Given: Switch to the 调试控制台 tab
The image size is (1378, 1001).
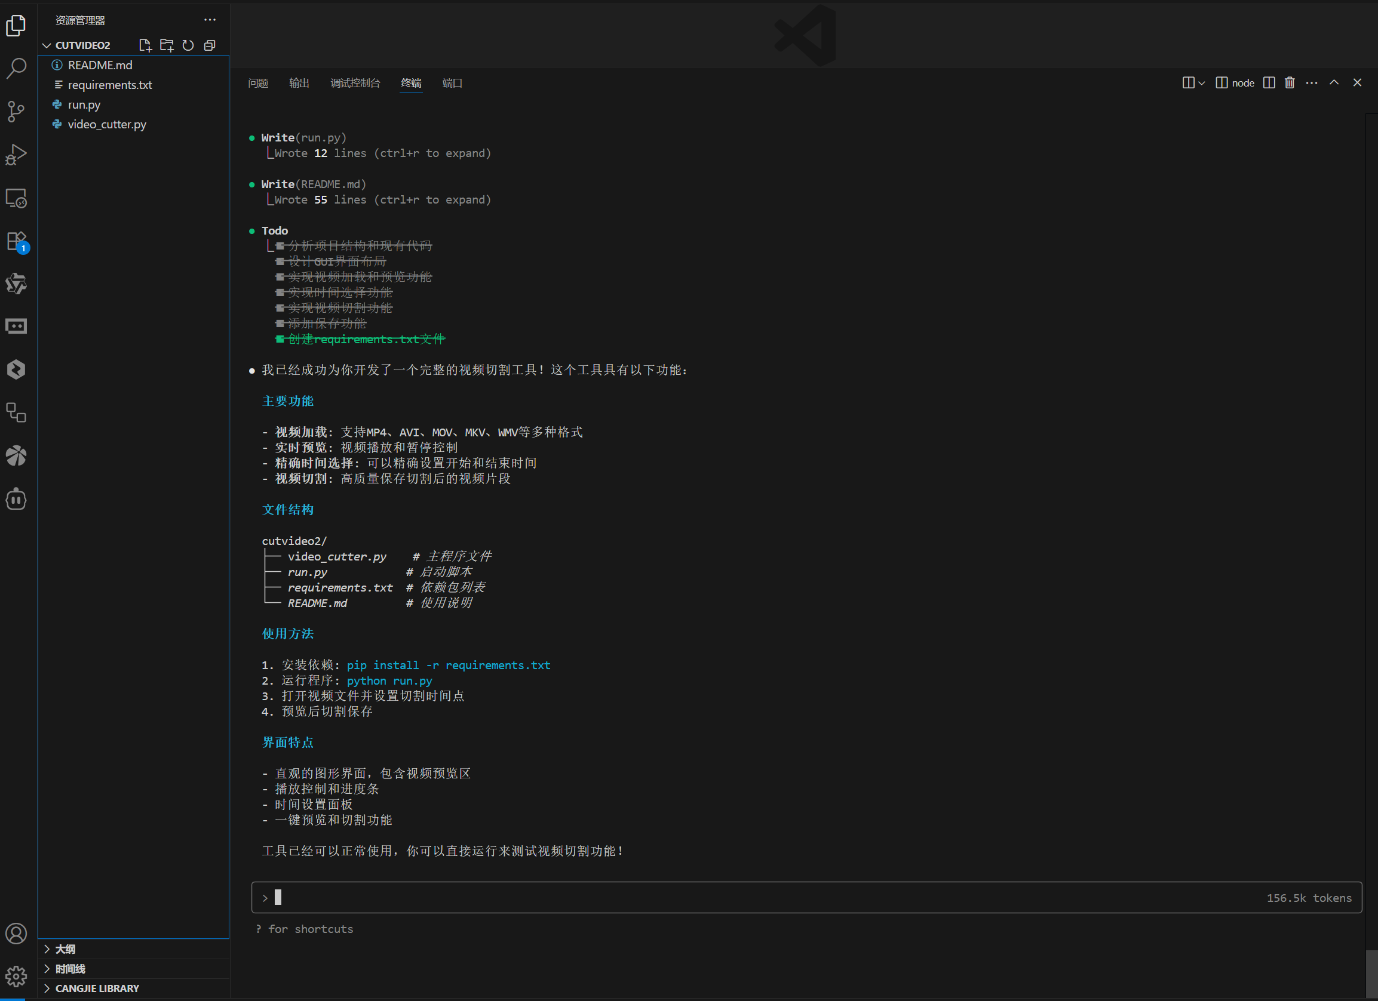Looking at the screenshot, I should pos(355,83).
